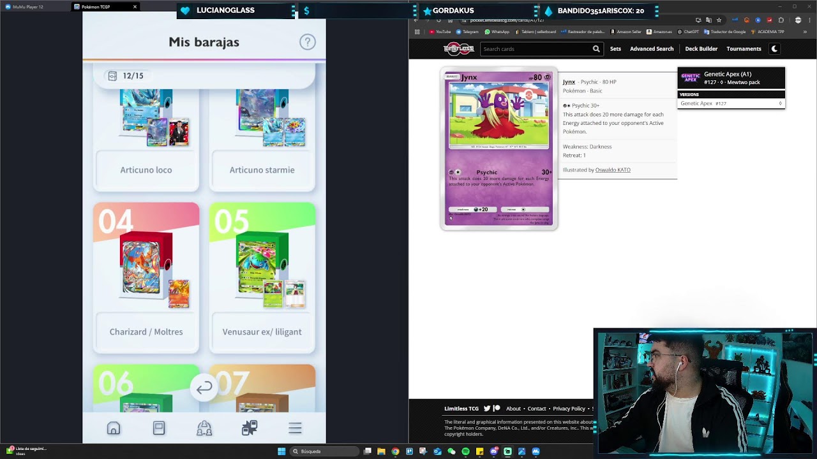
Task: Click the Chrome bookmark star icon
Action: pyautogui.click(x=719, y=20)
